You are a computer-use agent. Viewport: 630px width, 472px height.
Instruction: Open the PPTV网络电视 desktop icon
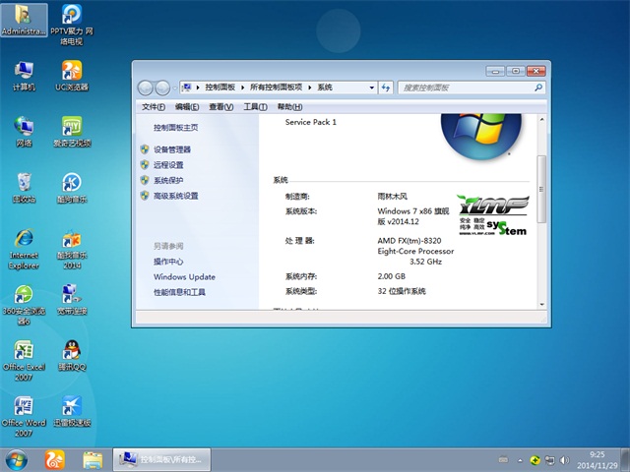72,19
